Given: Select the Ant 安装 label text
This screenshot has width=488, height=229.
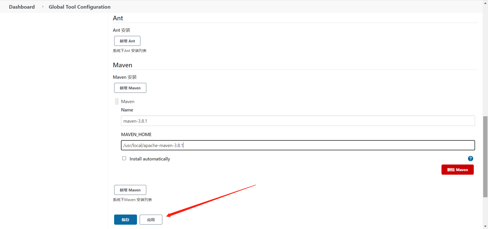Looking at the screenshot, I should (121, 30).
